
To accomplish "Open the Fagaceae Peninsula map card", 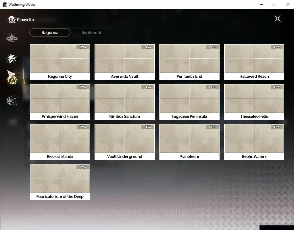I will point(189,102).
